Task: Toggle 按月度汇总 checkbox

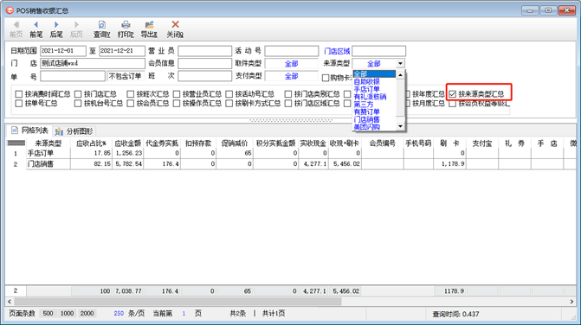Action: coord(408,104)
